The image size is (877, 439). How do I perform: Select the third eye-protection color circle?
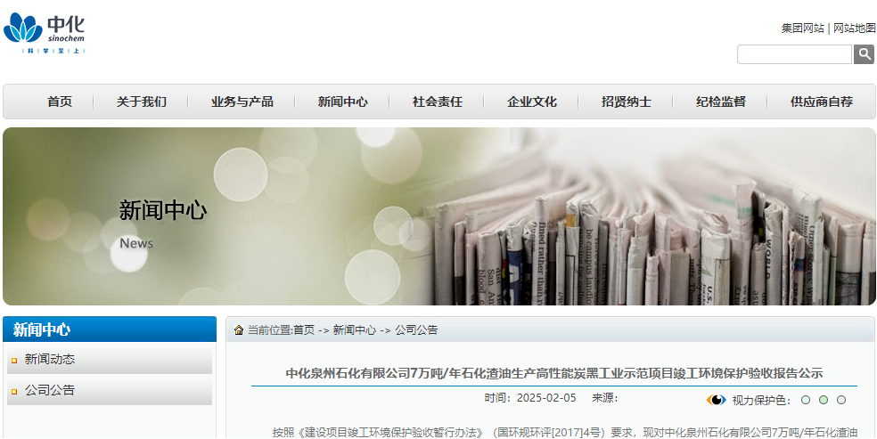841,400
